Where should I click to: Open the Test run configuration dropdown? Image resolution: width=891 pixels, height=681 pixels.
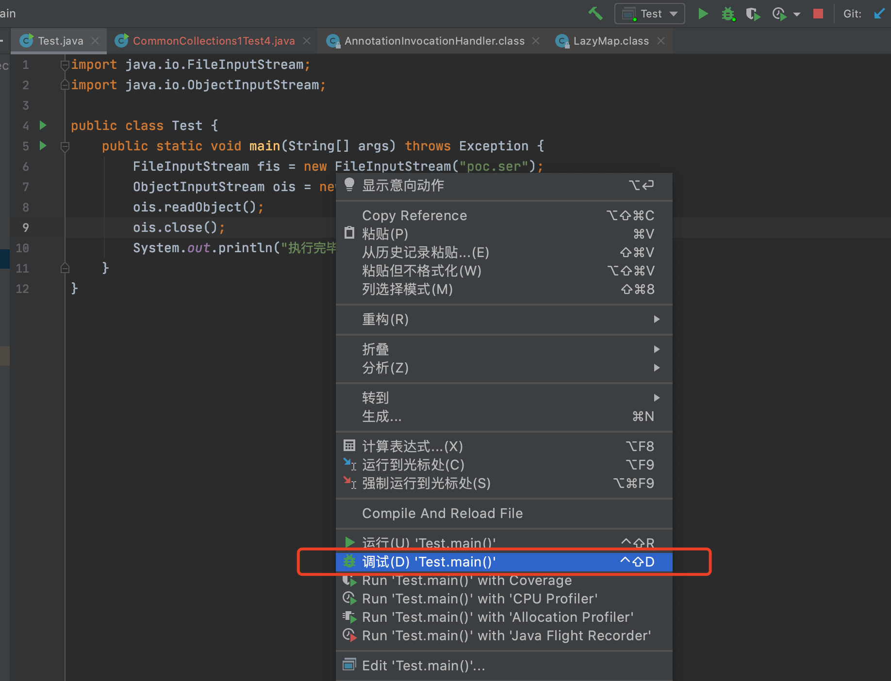649,14
